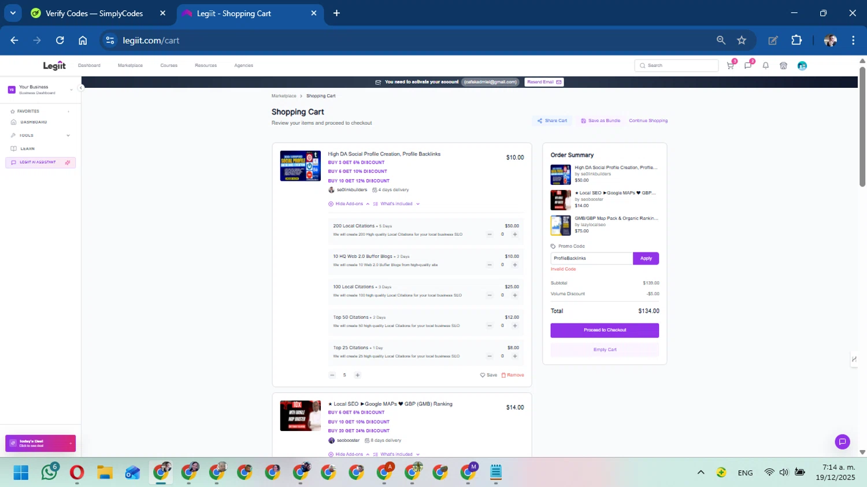867x487 pixels.
Task: Open Agencies in top navigation
Action: (x=243, y=65)
